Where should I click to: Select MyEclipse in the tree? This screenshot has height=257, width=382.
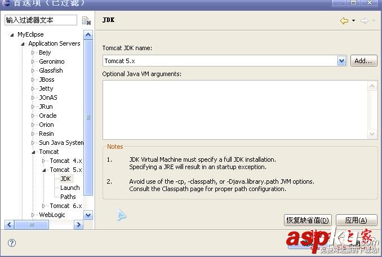[x=30, y=34]
